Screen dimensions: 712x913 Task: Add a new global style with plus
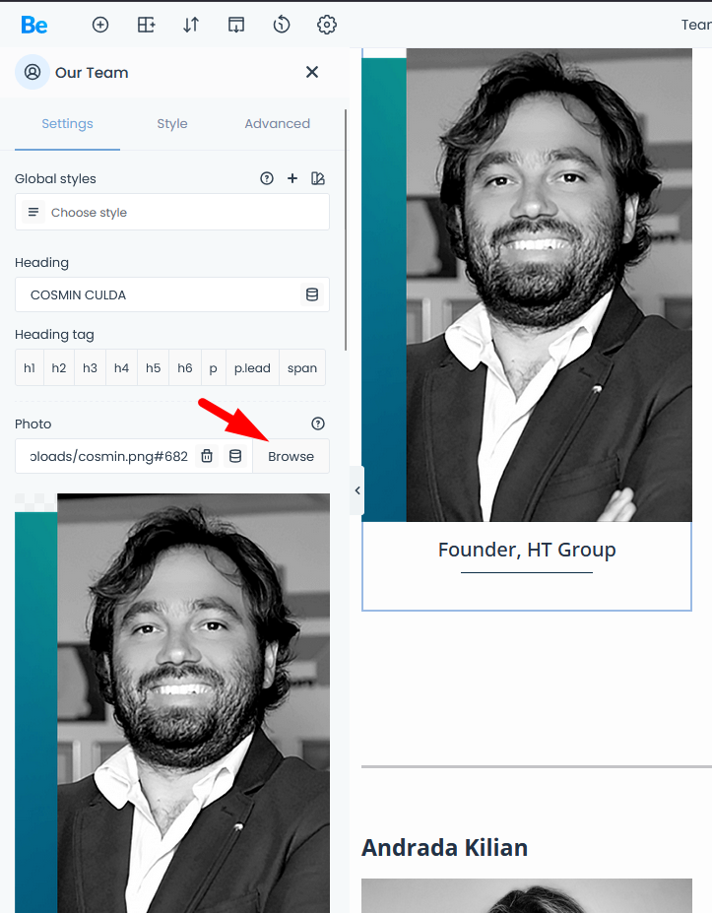292,178
